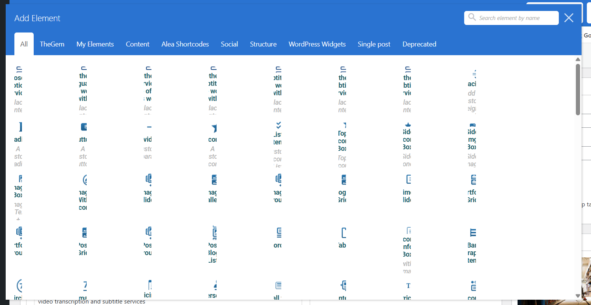Show the All elements tab
This screenshot has width=591, height=305.
tap(24, 44)
